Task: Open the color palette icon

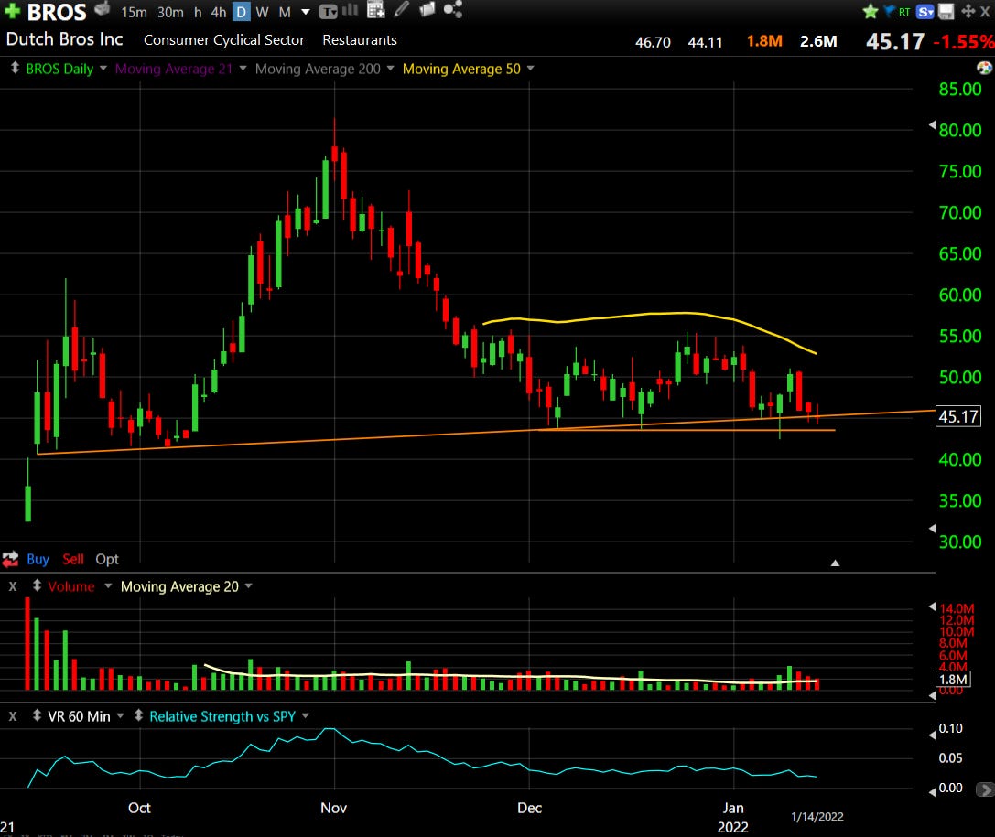Action: [x=984, y=68]
